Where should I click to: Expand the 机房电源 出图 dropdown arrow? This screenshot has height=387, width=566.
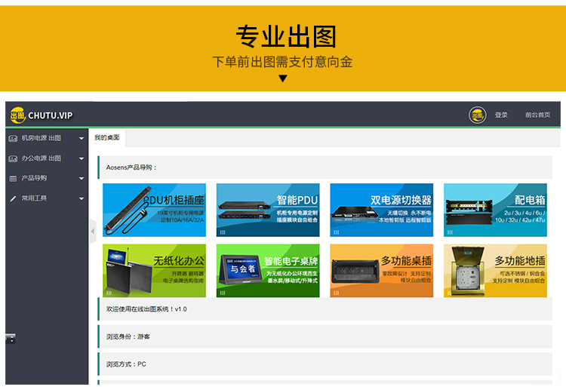(x=81, y=139)
